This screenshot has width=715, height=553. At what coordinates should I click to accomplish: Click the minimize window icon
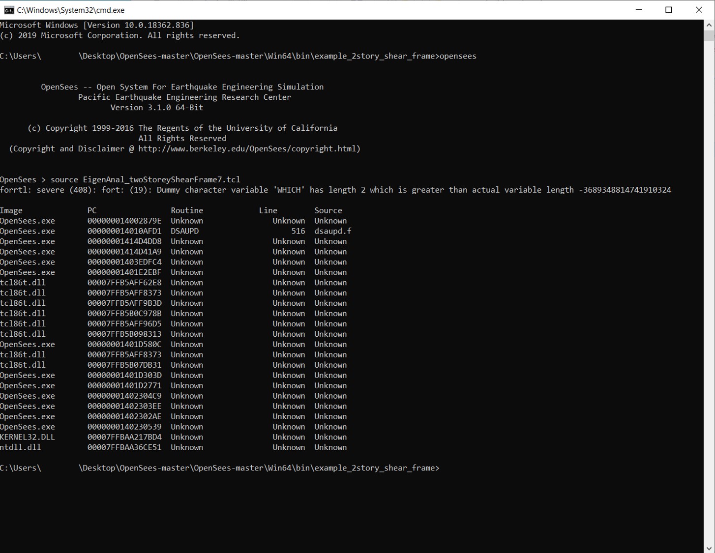[x=638, y=9]
